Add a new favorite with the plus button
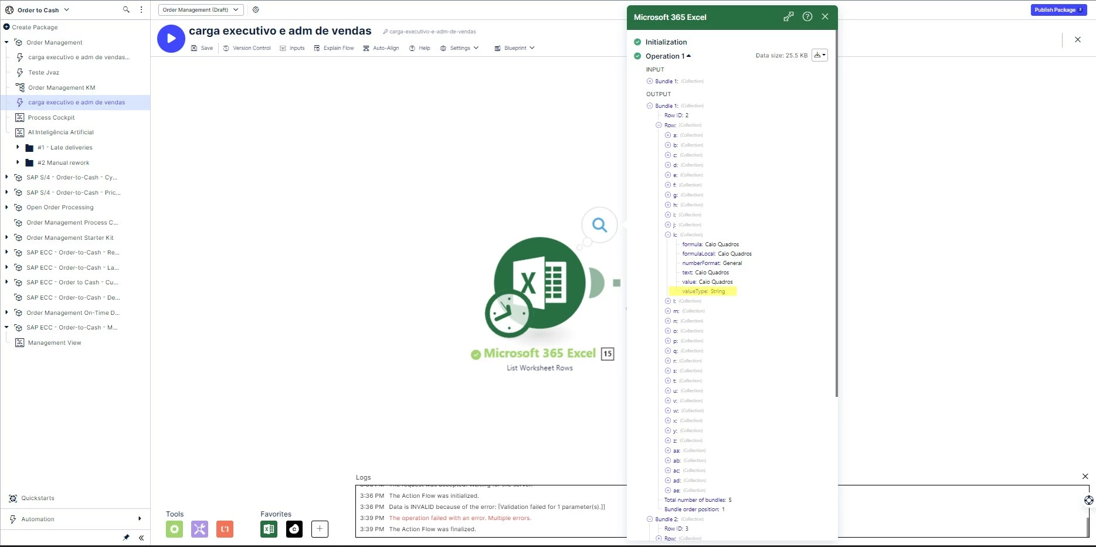This screenshot has width=1096, height=547. coord(320,529)
